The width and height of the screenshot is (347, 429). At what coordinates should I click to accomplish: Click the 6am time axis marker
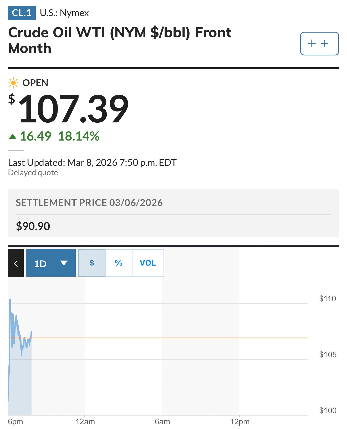162,422
